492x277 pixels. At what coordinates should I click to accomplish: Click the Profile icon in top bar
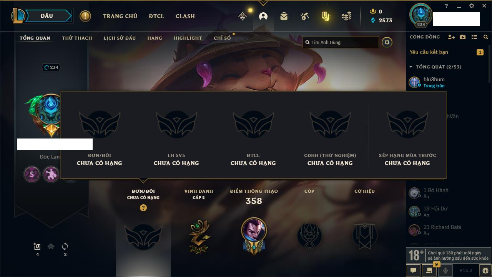tap(263, 16)
